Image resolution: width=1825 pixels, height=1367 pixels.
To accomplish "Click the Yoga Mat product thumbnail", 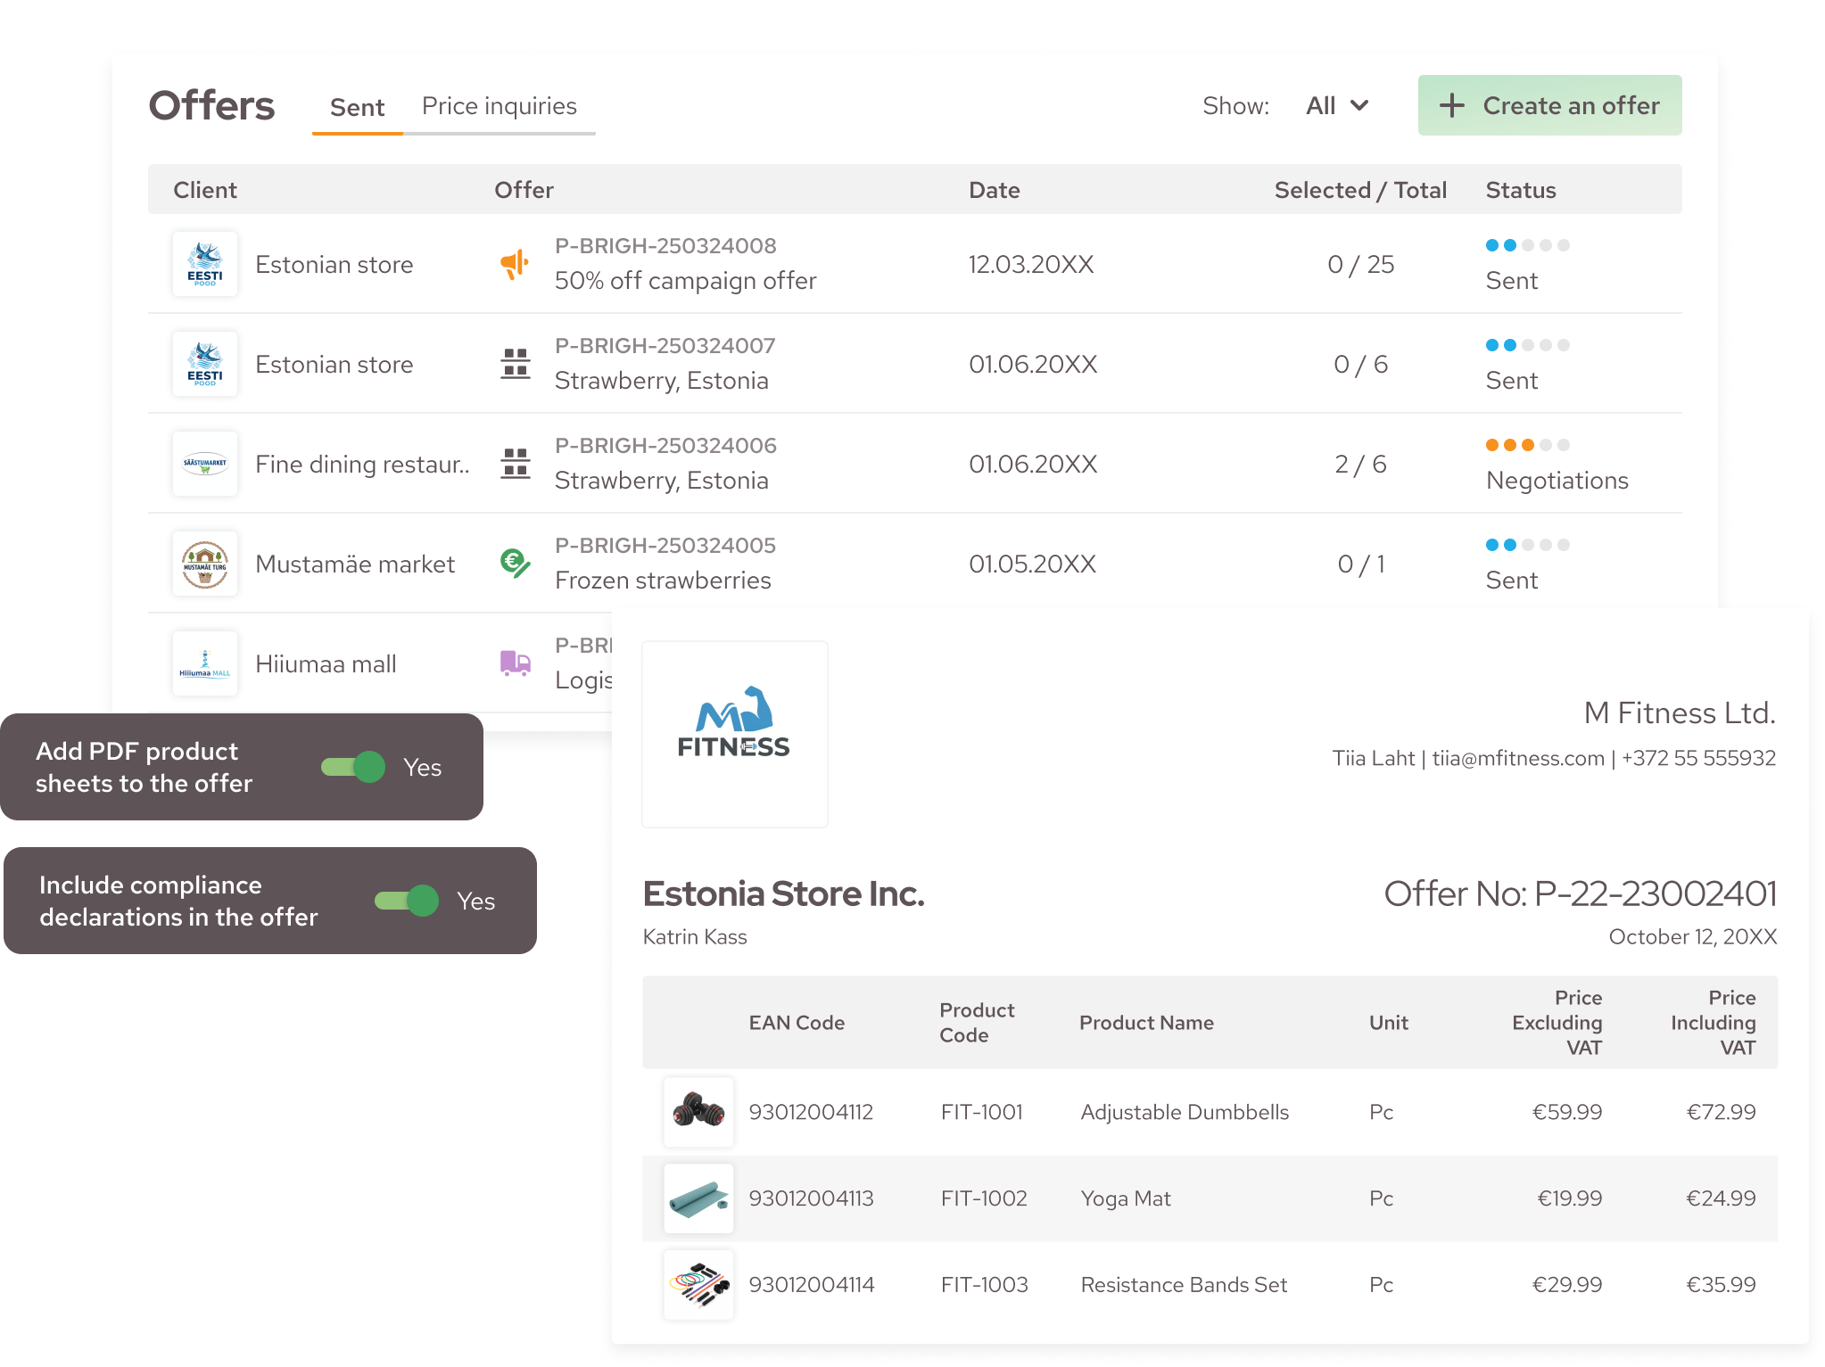I will (698, 1198).
